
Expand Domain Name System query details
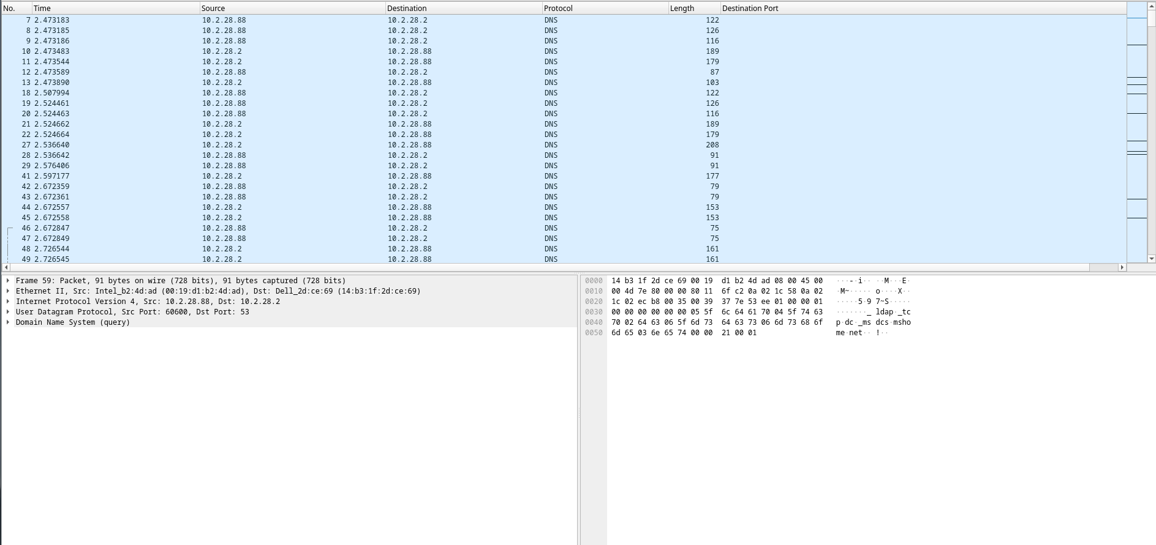click(8, 322)
